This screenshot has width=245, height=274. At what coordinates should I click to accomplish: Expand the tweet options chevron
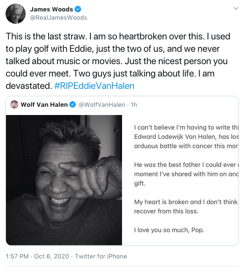236,8
